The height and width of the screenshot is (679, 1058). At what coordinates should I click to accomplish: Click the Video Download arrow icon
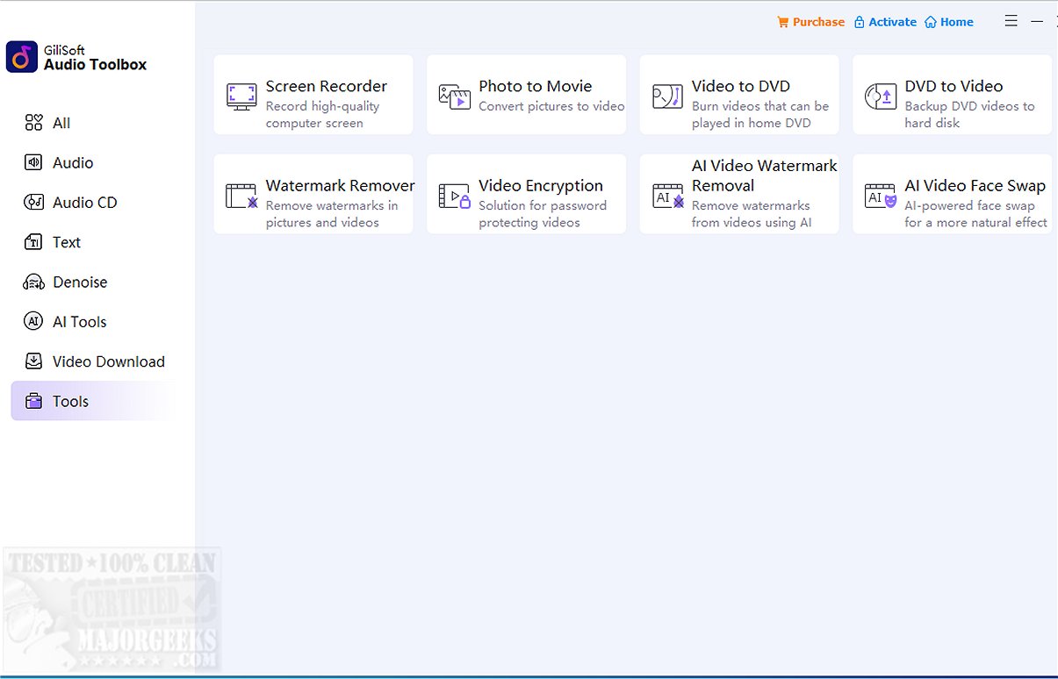(33, 361)
